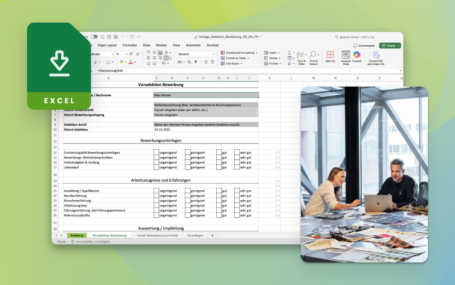
Task: Expand Conditional Formatting menu
Action: [239, 53]
